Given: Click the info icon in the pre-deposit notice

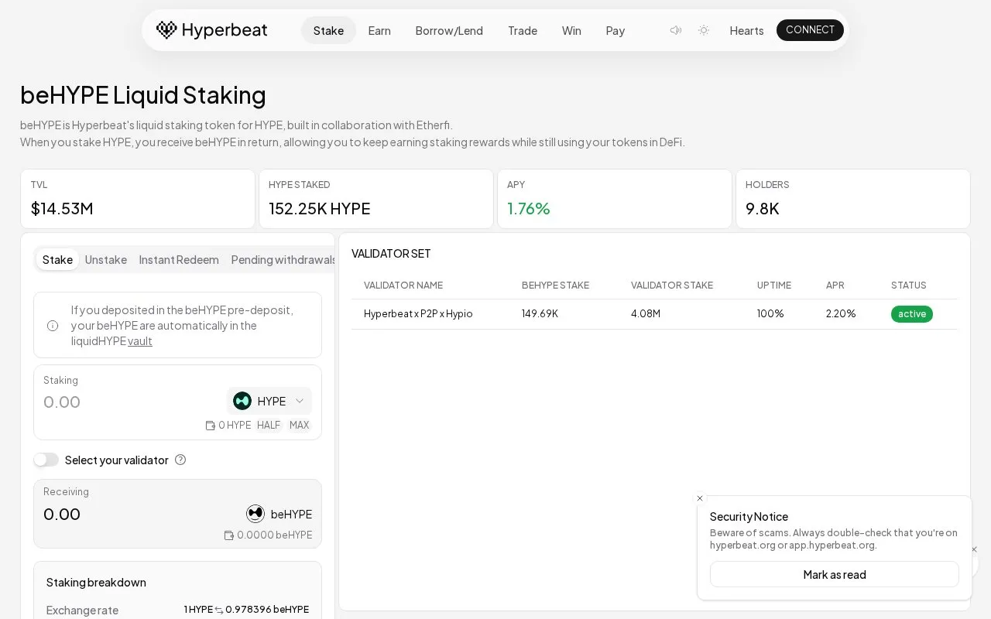Looking at the screenshot, I should (x=53, y=326).
